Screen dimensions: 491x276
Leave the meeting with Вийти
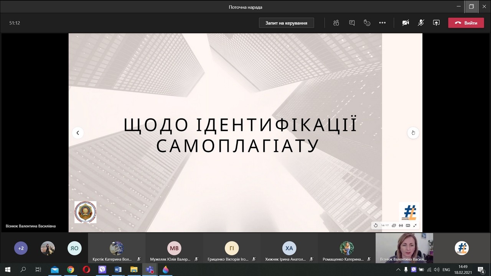[466, 23]
